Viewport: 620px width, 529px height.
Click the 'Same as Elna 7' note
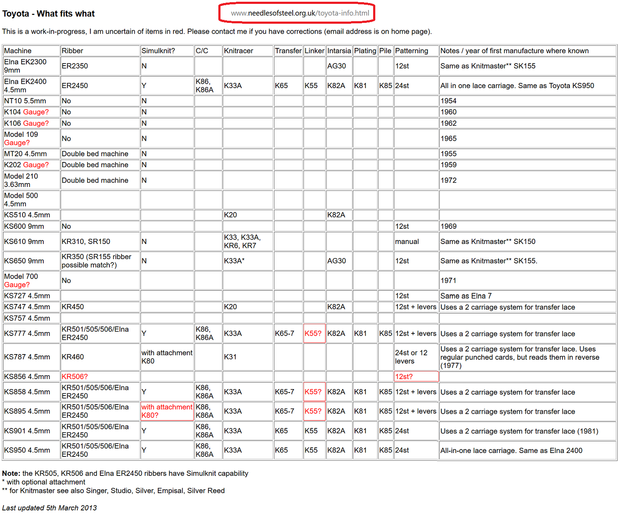(x=527, y=296)
